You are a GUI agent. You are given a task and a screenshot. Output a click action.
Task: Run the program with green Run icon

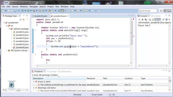tap(28, 11)
